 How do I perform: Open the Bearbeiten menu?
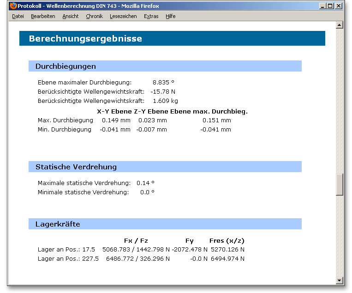tap(43, 16)
